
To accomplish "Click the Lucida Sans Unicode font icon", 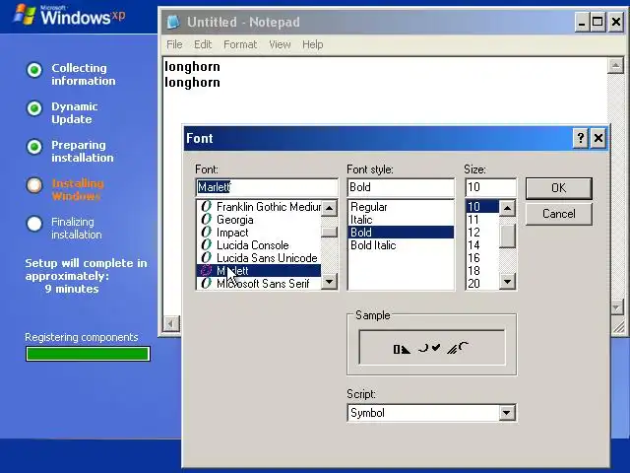I will pyautogui.click(x=206, y=258).
